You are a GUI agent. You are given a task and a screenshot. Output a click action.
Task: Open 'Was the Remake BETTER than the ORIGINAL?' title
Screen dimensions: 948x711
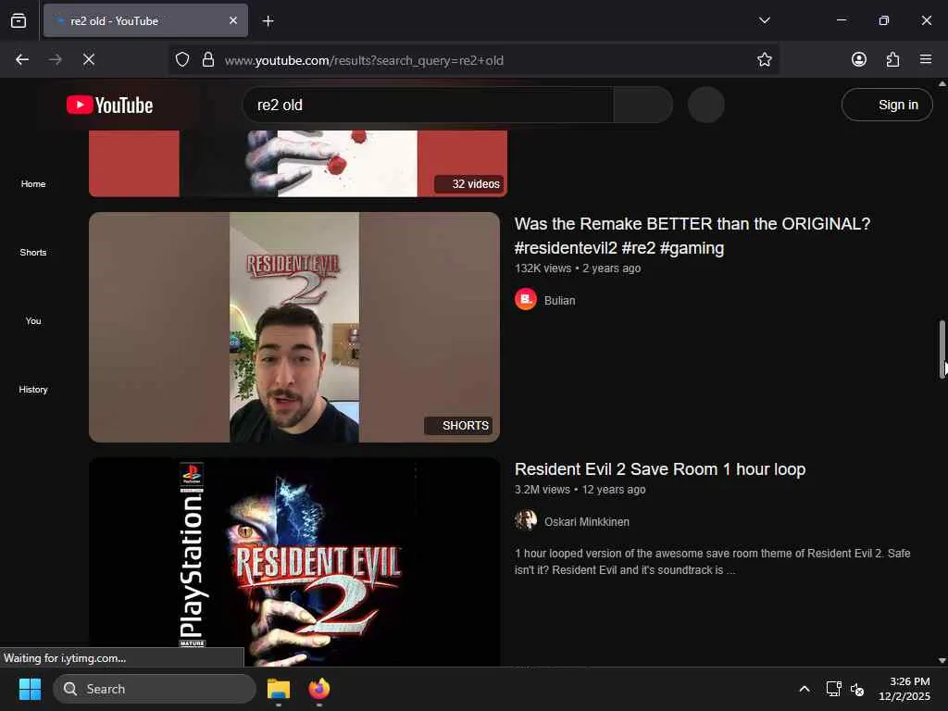click(x=692, y=236)
